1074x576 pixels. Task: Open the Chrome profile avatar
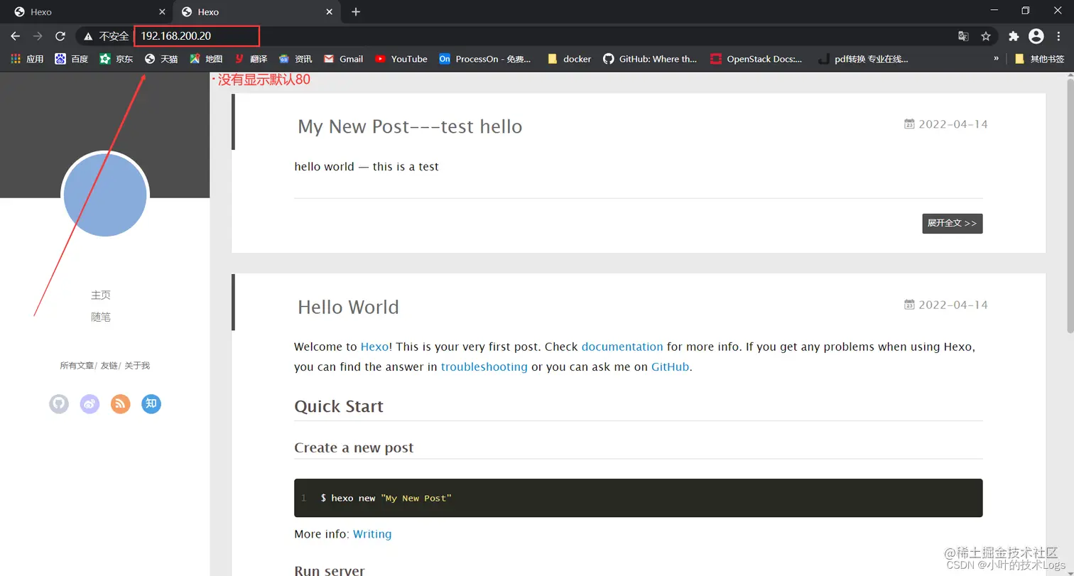click(1036, 36)
